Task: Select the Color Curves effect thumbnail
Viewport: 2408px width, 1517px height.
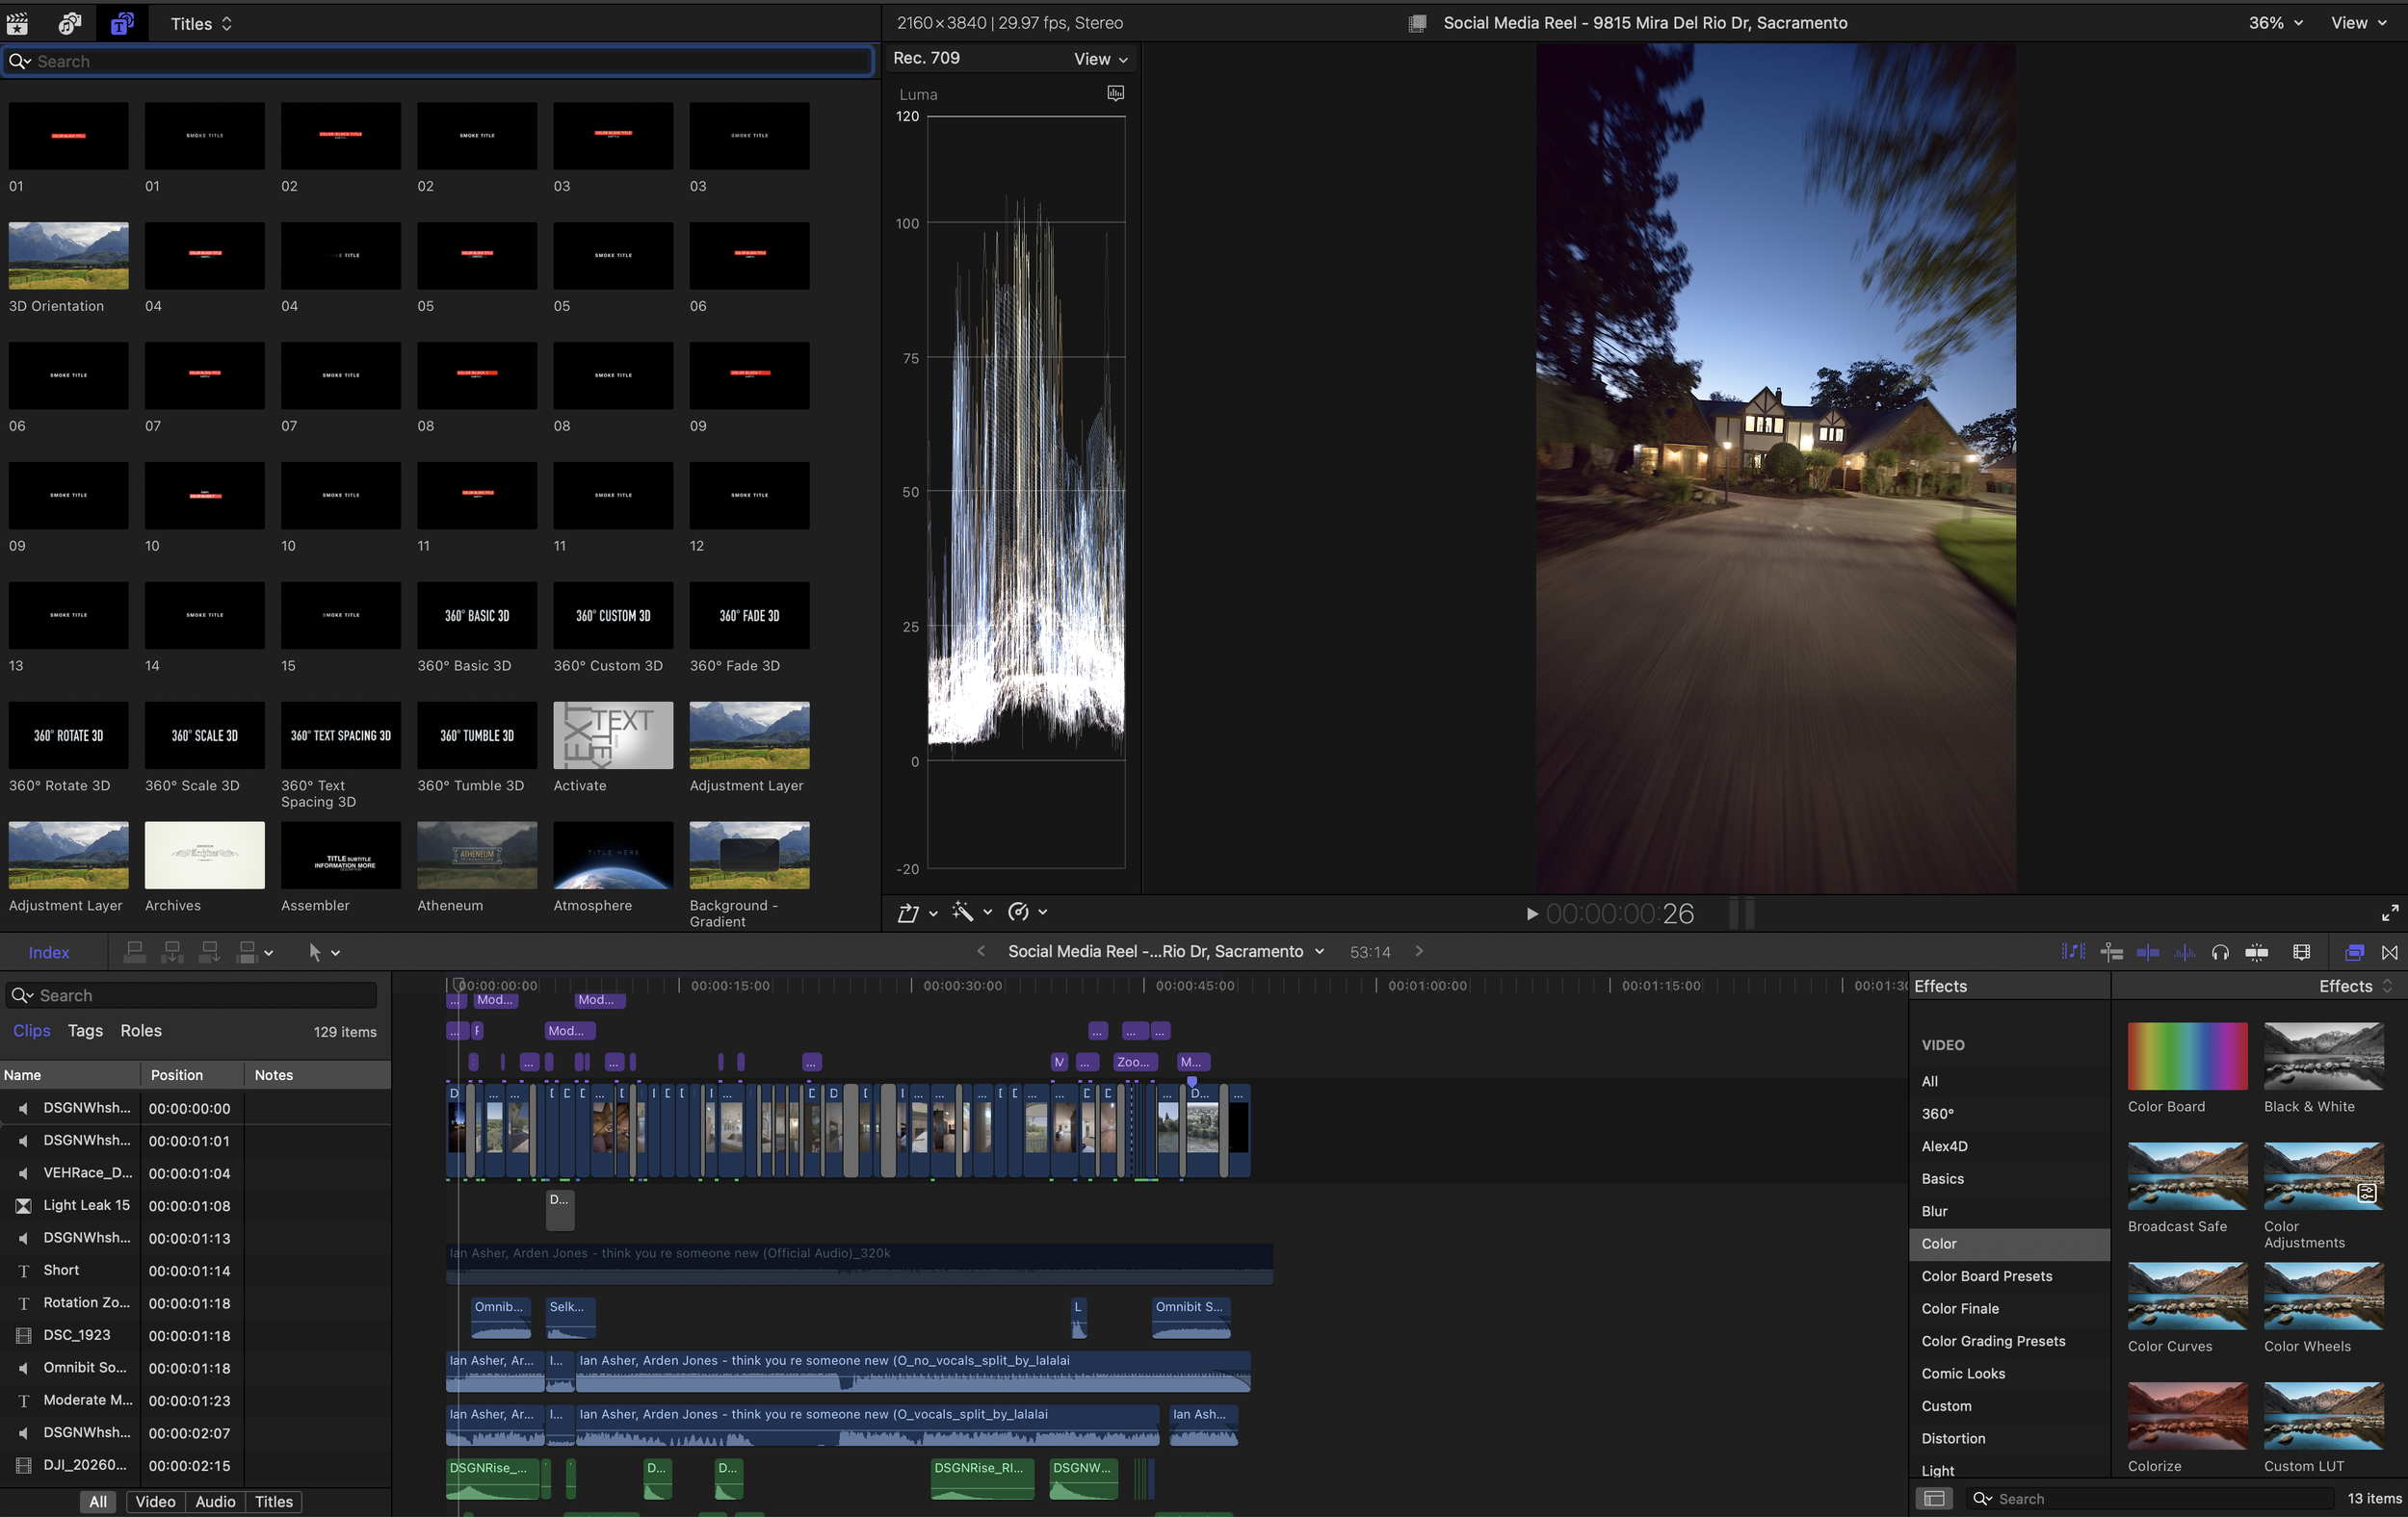Action: pos(2187,1296)
